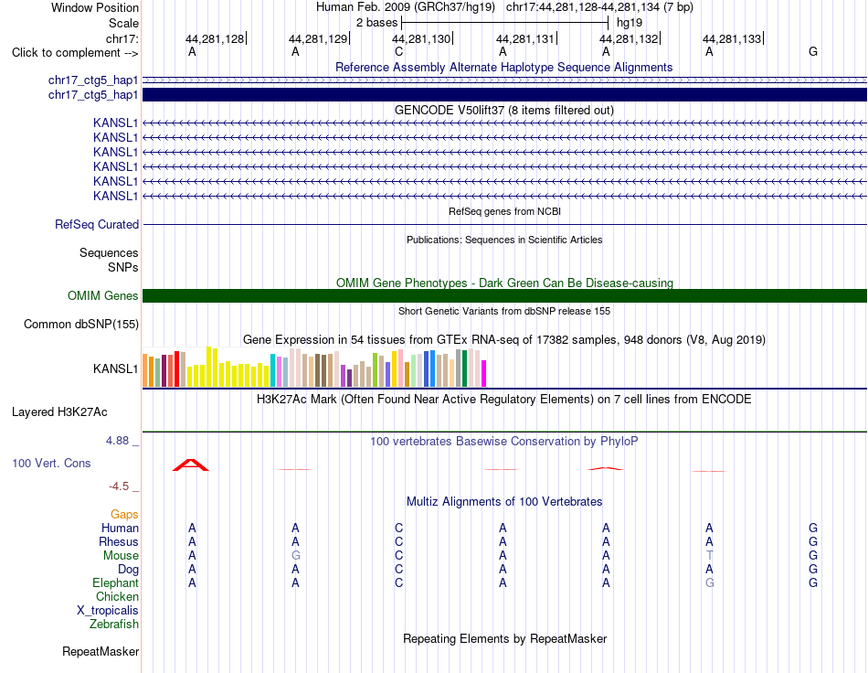Click the OMIM Genes label

click(102, 295)
